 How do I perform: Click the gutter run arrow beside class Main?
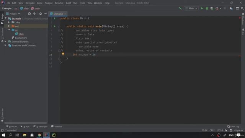[x=55, y=18]
